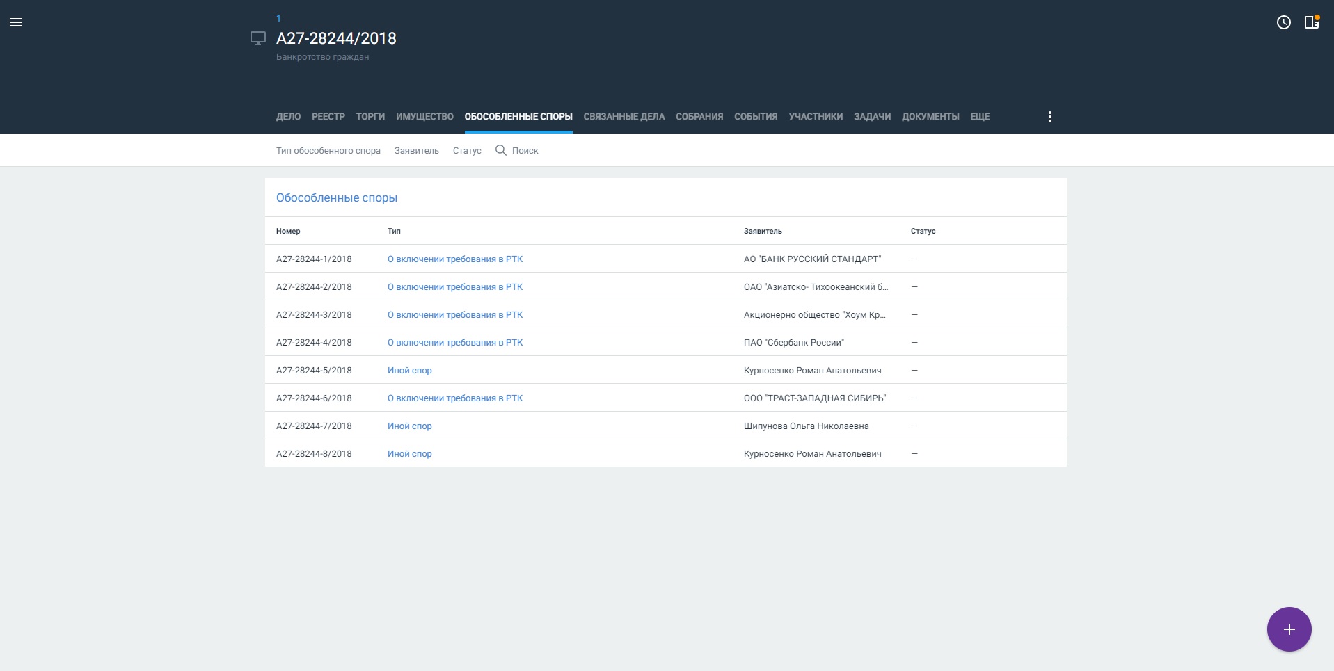Open the Заявитель filter
Image resolution: width=1334 pixels, height=671 pixels.
click(417, 150)
